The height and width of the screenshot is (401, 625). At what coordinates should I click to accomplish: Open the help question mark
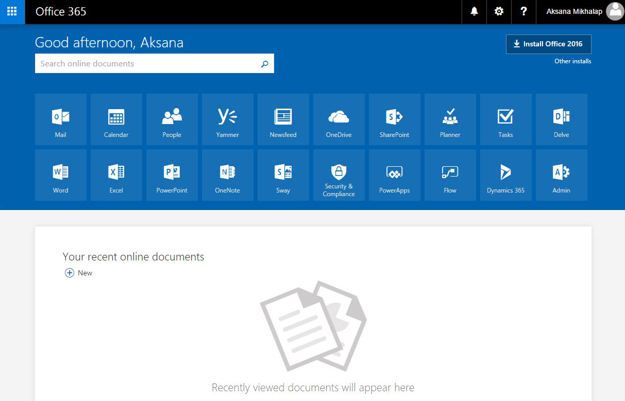coord(523,11)
